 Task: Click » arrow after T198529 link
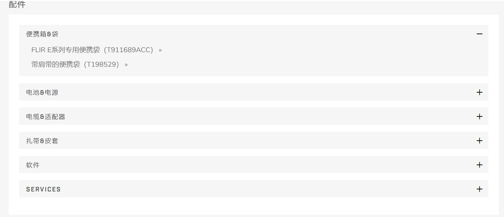click(x=126, y=65)
